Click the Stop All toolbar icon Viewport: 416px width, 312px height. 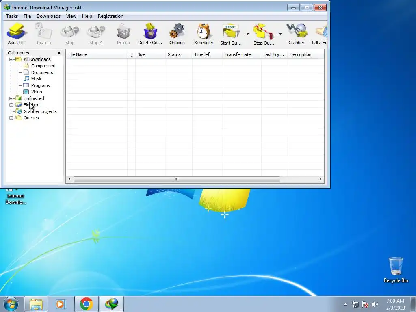(x=97, y=34)
